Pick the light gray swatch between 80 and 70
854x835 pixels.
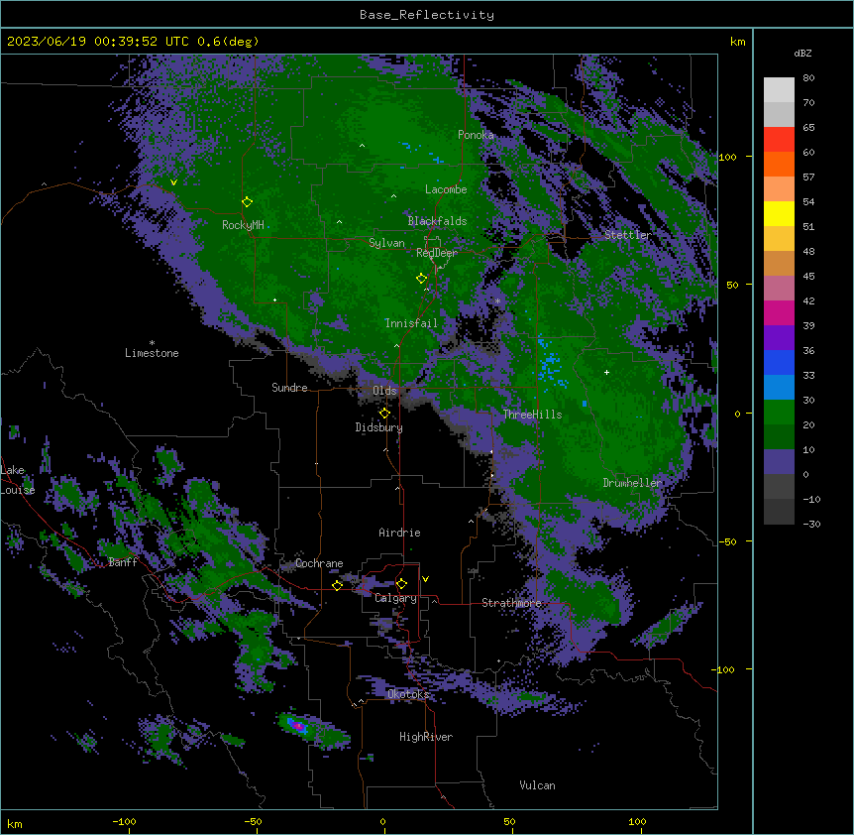(779, 90)
